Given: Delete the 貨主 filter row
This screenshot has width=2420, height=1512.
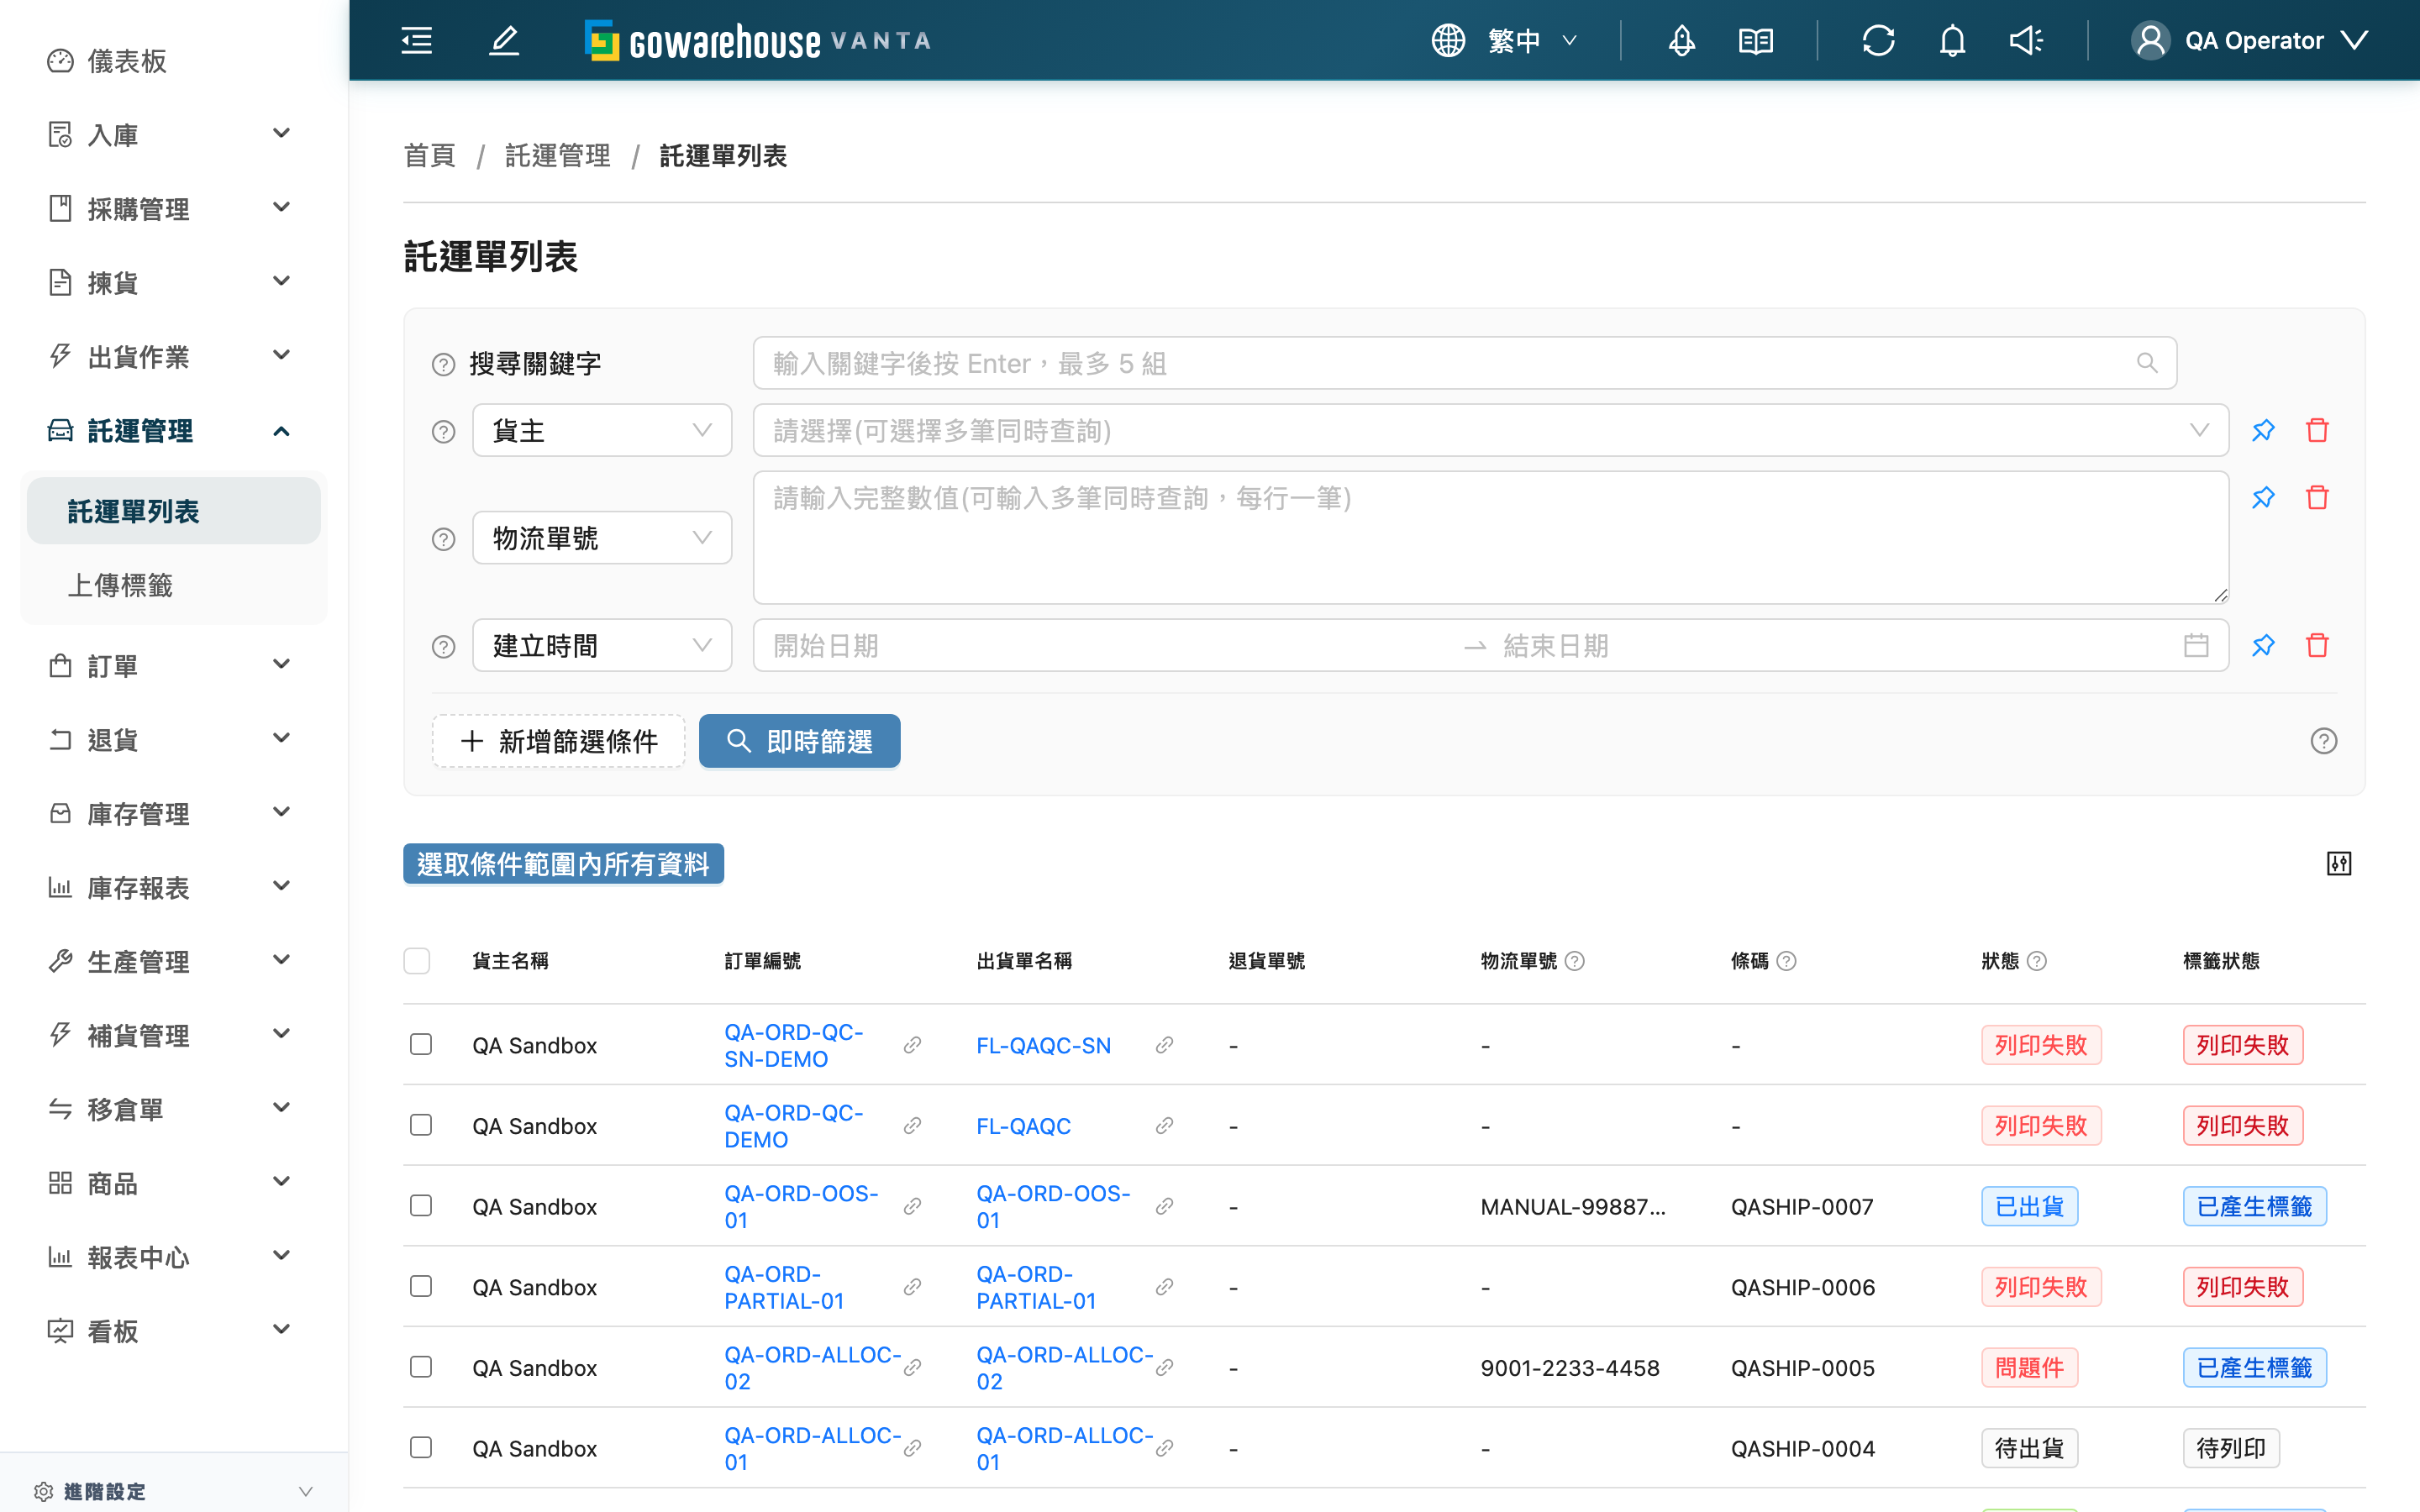Looking at the screenshot, I should (x=2317, y=430).
